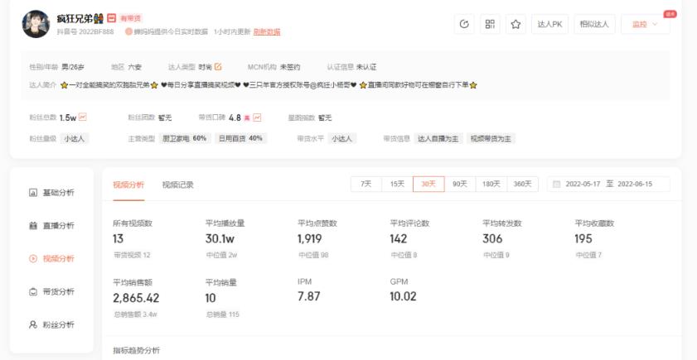Open 带货分析 in the left sidebar

click(x=57, y=291)
